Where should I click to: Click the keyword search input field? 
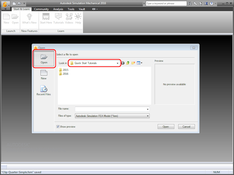click(166, 3)
